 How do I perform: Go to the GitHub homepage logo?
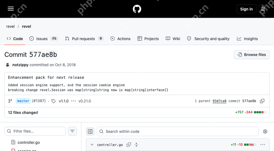(137, 9)
